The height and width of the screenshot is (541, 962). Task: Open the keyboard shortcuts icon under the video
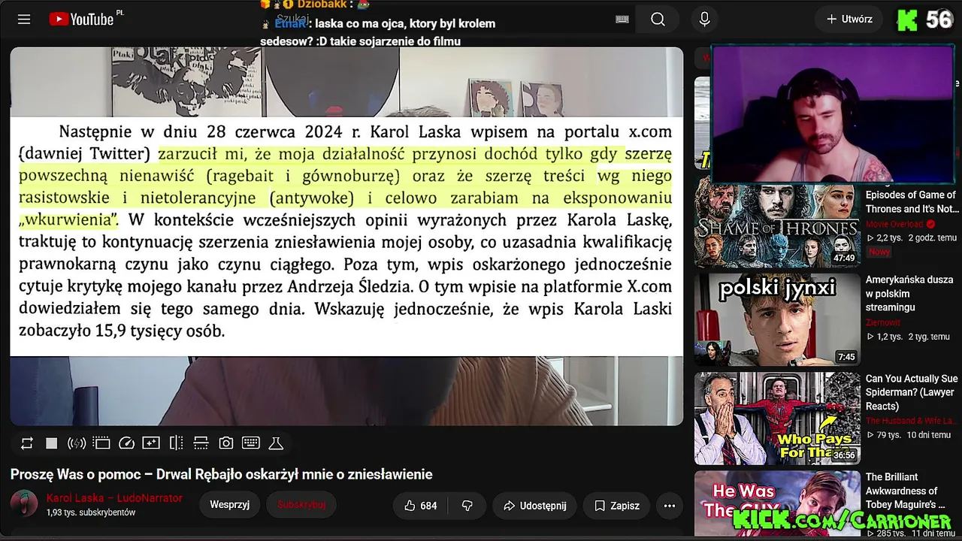251,443
